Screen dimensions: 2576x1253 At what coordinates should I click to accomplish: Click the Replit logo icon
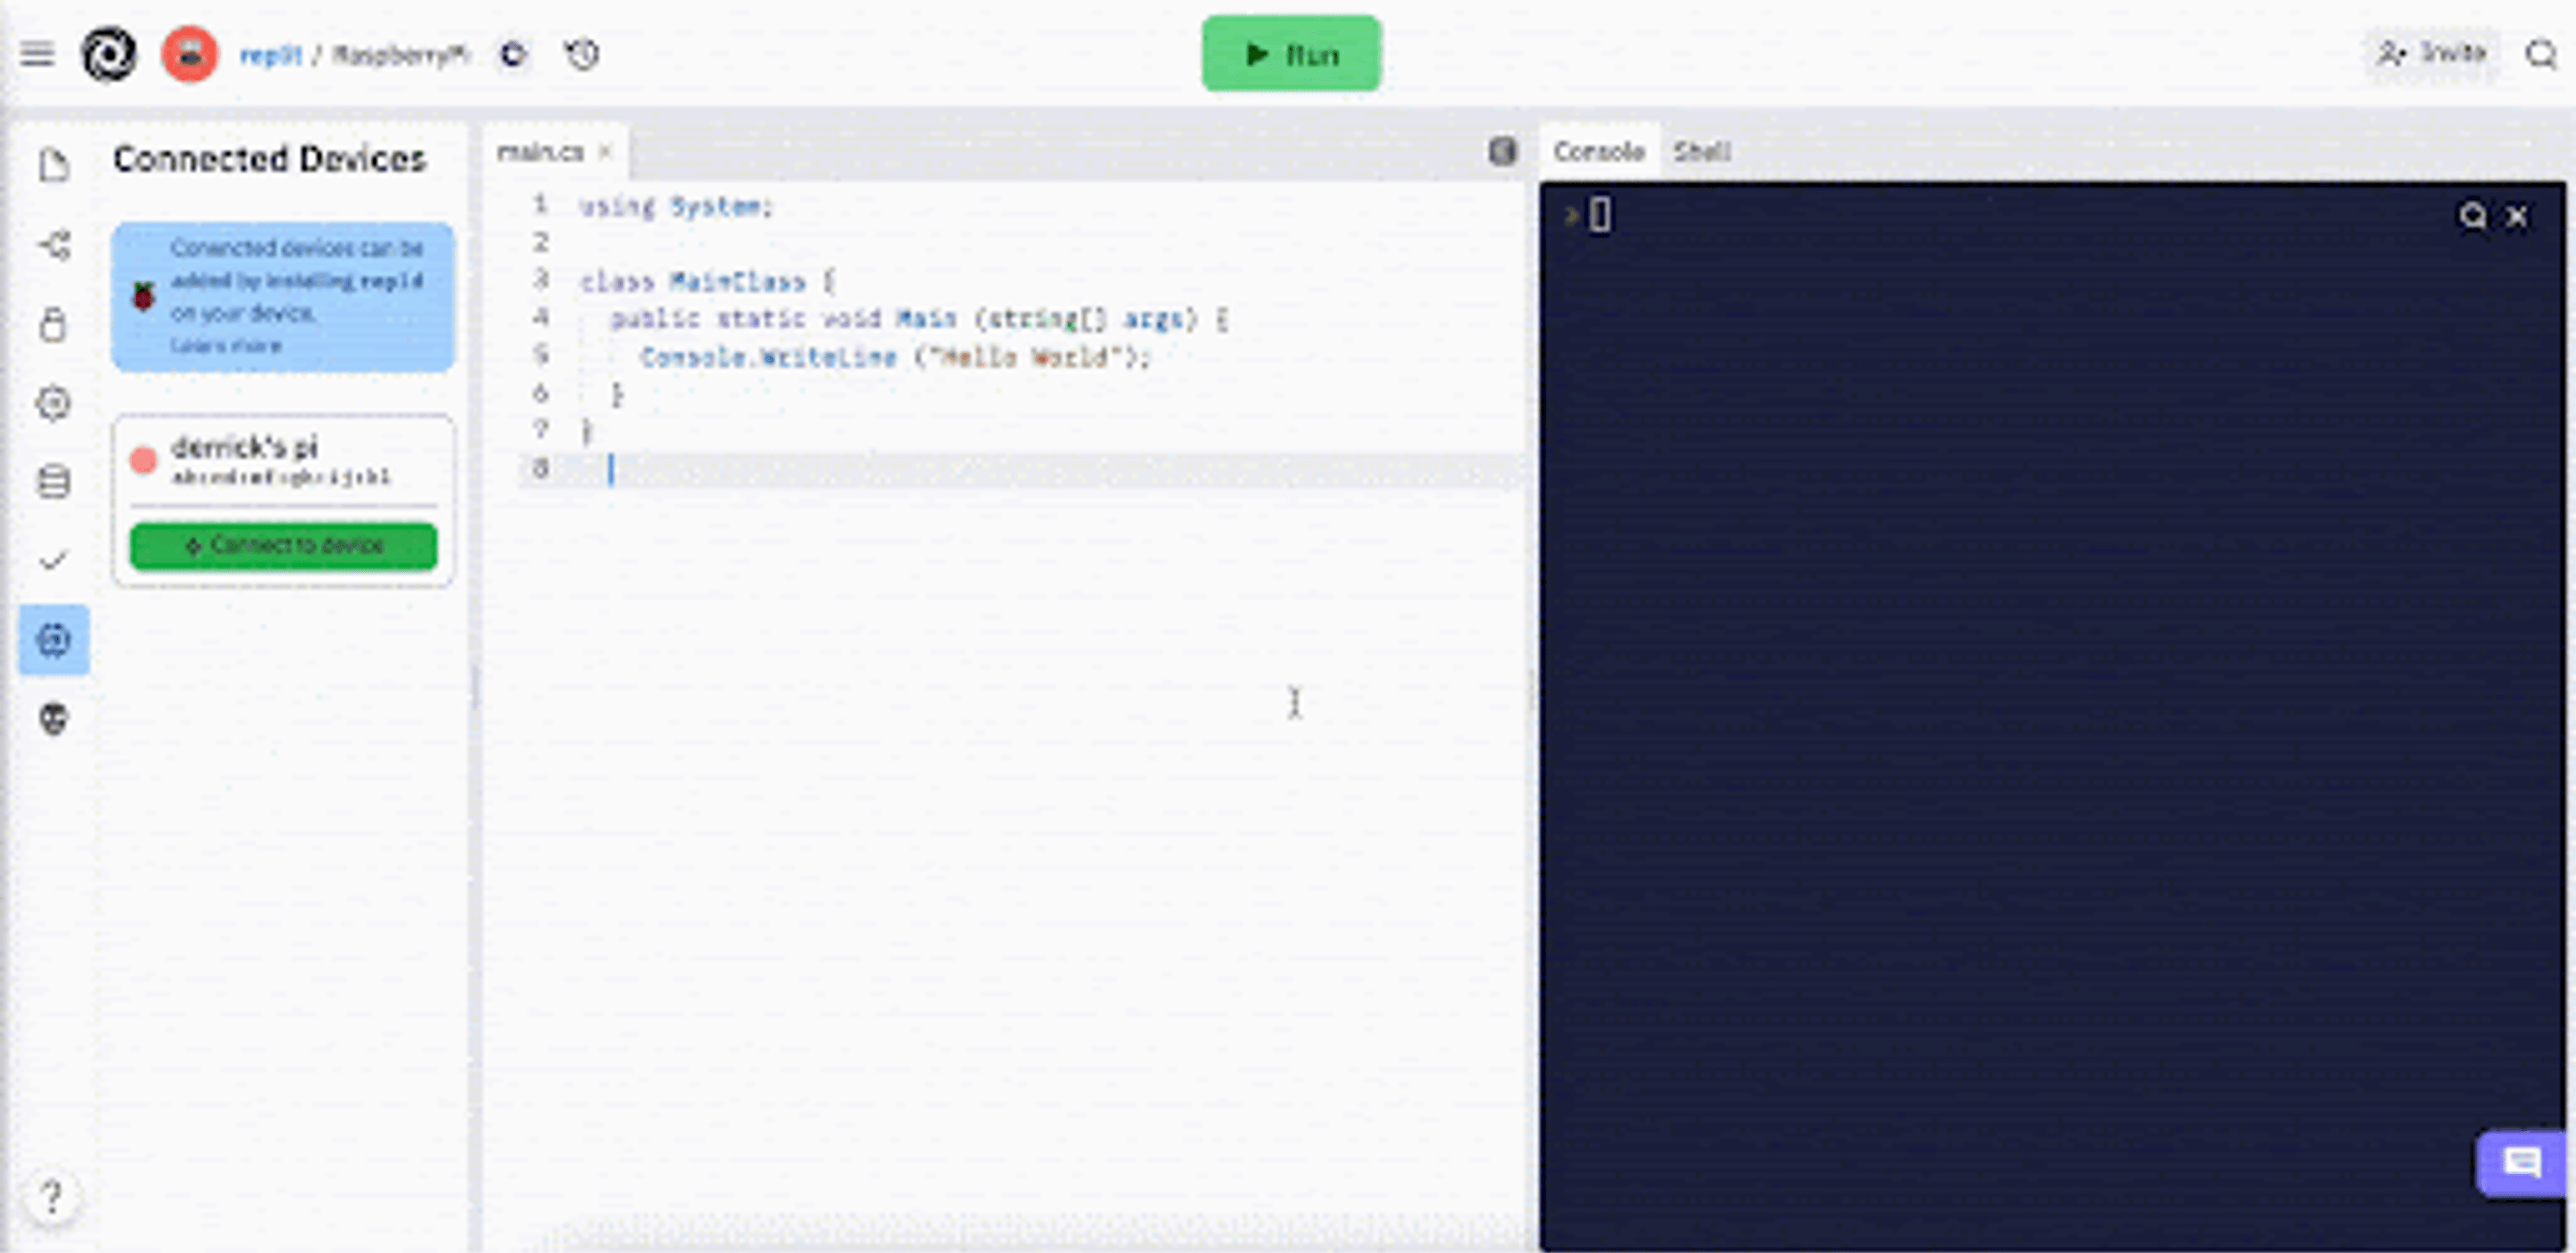pos(109,54)
